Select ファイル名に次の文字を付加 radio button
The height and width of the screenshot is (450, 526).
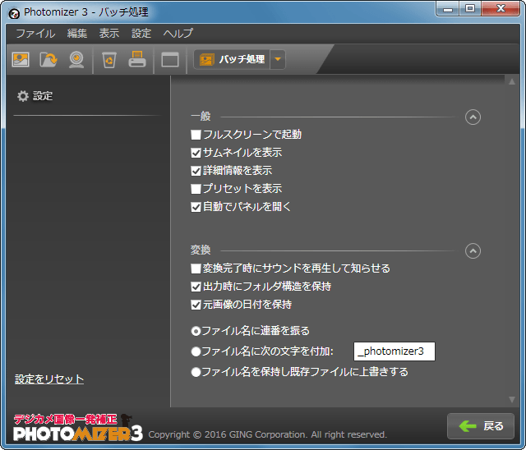[x=196, y=351]
